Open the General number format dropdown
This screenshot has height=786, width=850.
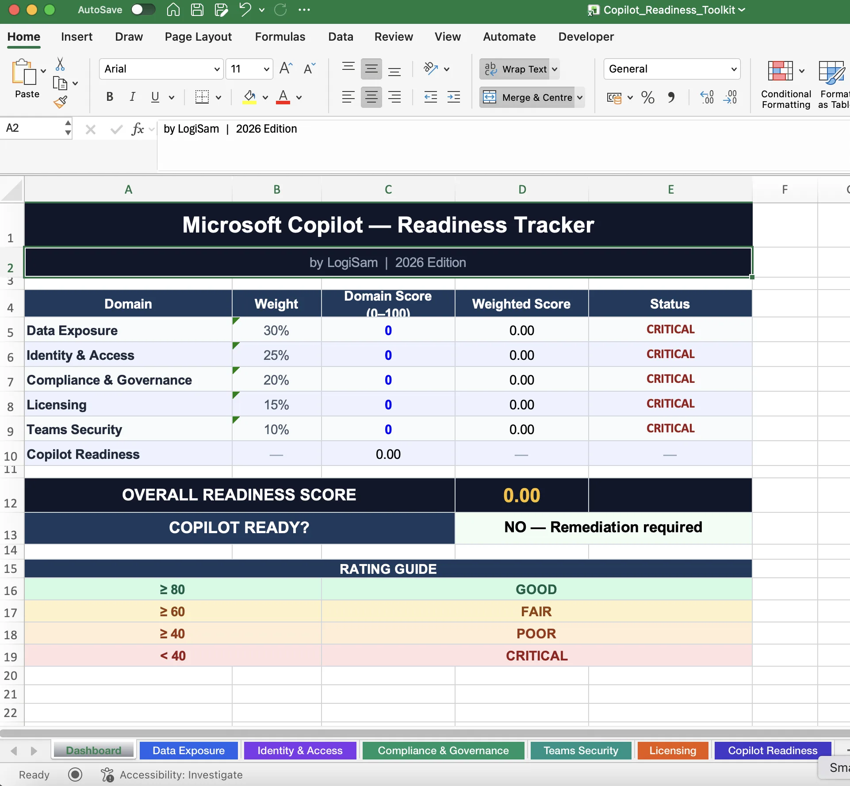click(734, 69)
